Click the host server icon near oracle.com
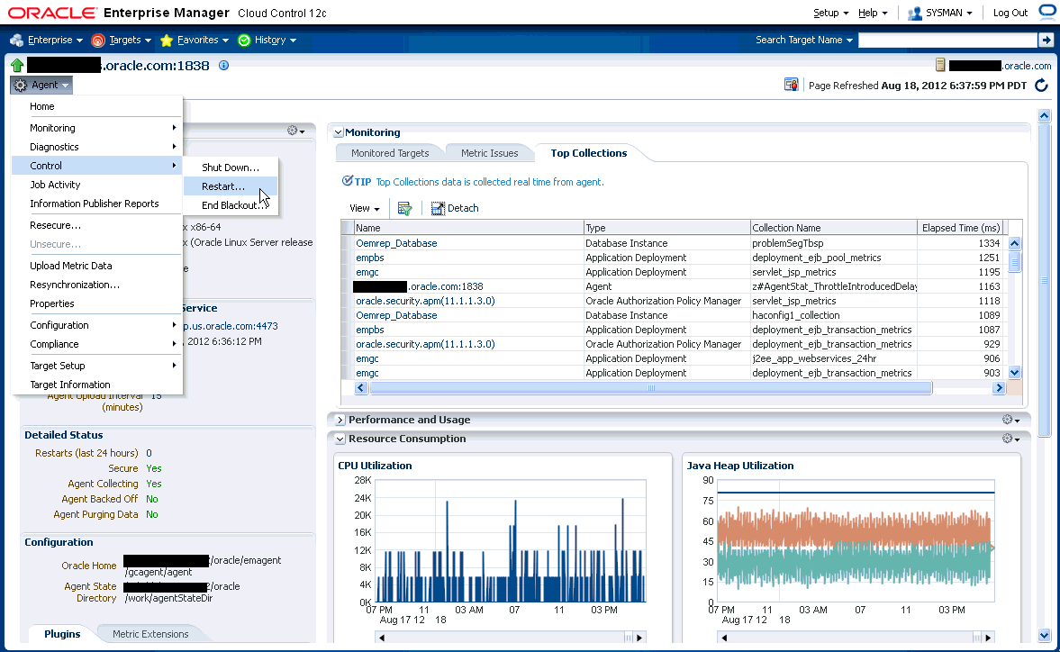Image resolution: width=1060 pixels, height=652 pixels. 939,66
